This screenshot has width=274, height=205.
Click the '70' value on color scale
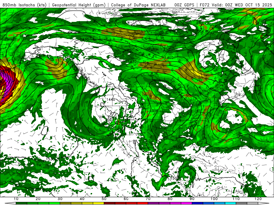(x=148, y=199)
